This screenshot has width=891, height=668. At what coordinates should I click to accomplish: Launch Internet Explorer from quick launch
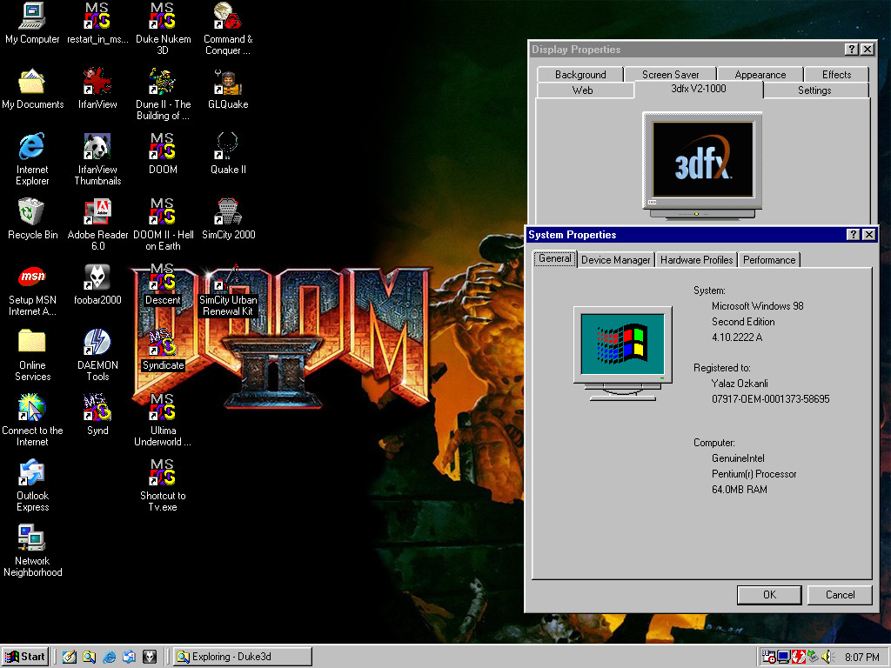coord(109,657)
